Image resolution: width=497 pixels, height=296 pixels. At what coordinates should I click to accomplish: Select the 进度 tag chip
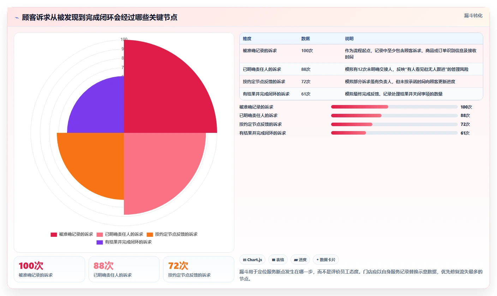click(x=300, y=260)
